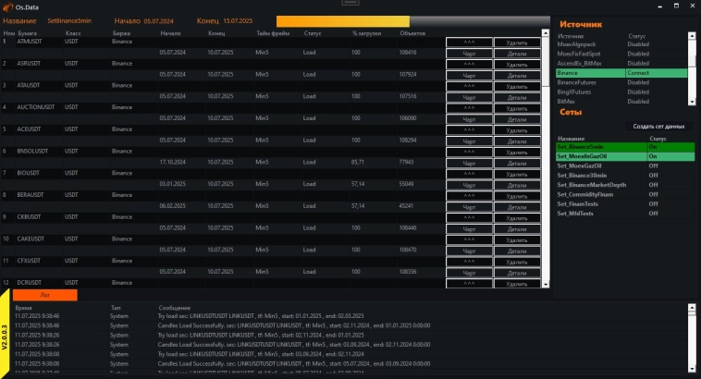Click the ^^^ button for ATMUSDT
Image resolution: width=701 pixels, height=379 pixels.
pyautogui.click(x=469, y=42)
